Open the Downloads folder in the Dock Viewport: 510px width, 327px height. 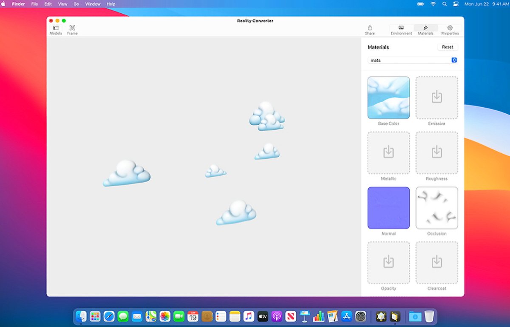coord(415,316)
